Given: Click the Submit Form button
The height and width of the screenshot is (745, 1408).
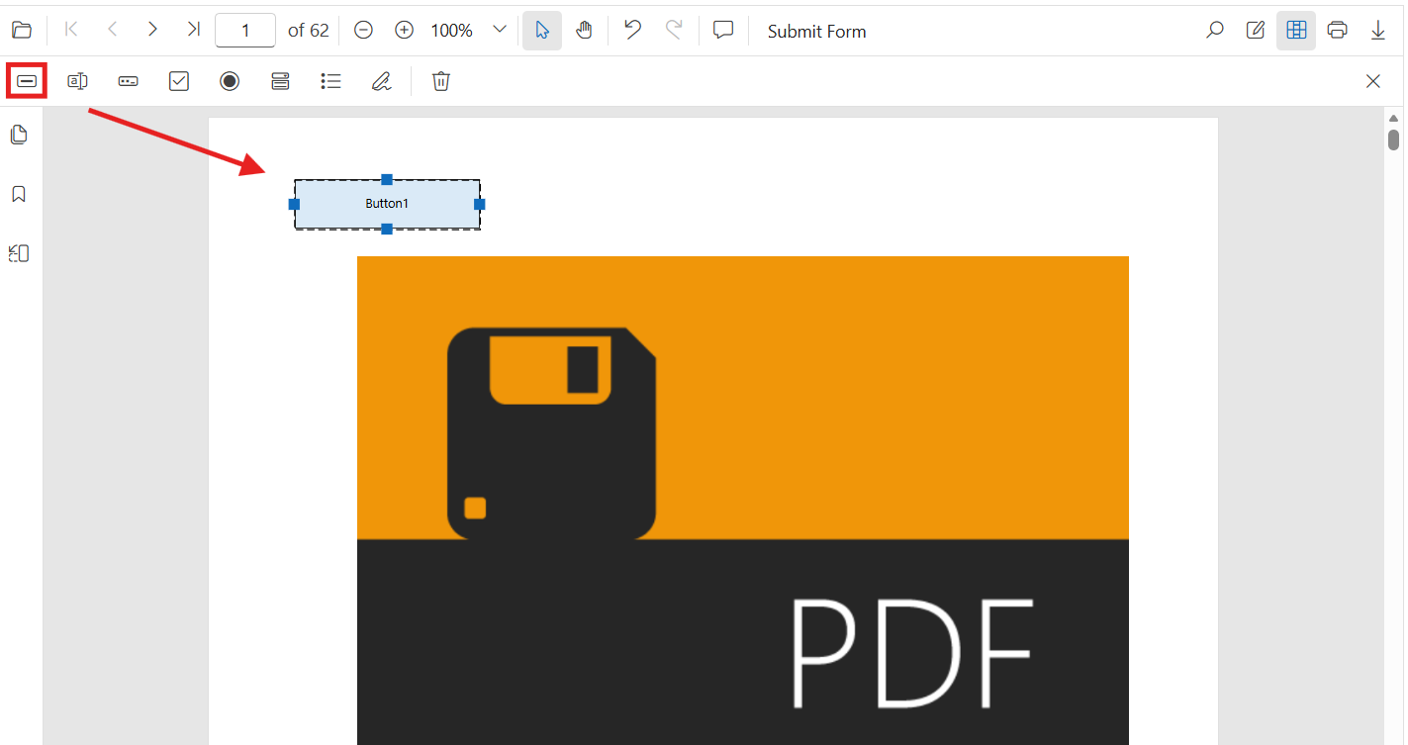Looking at the screenshot, I should (817, 31).
